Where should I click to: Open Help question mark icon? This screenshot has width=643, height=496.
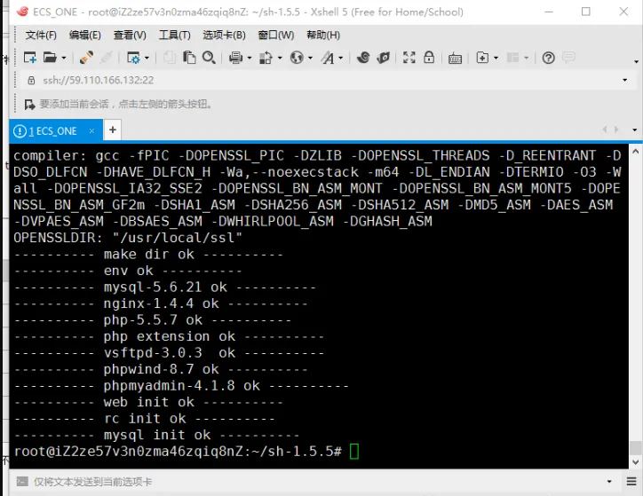[548, 58]
